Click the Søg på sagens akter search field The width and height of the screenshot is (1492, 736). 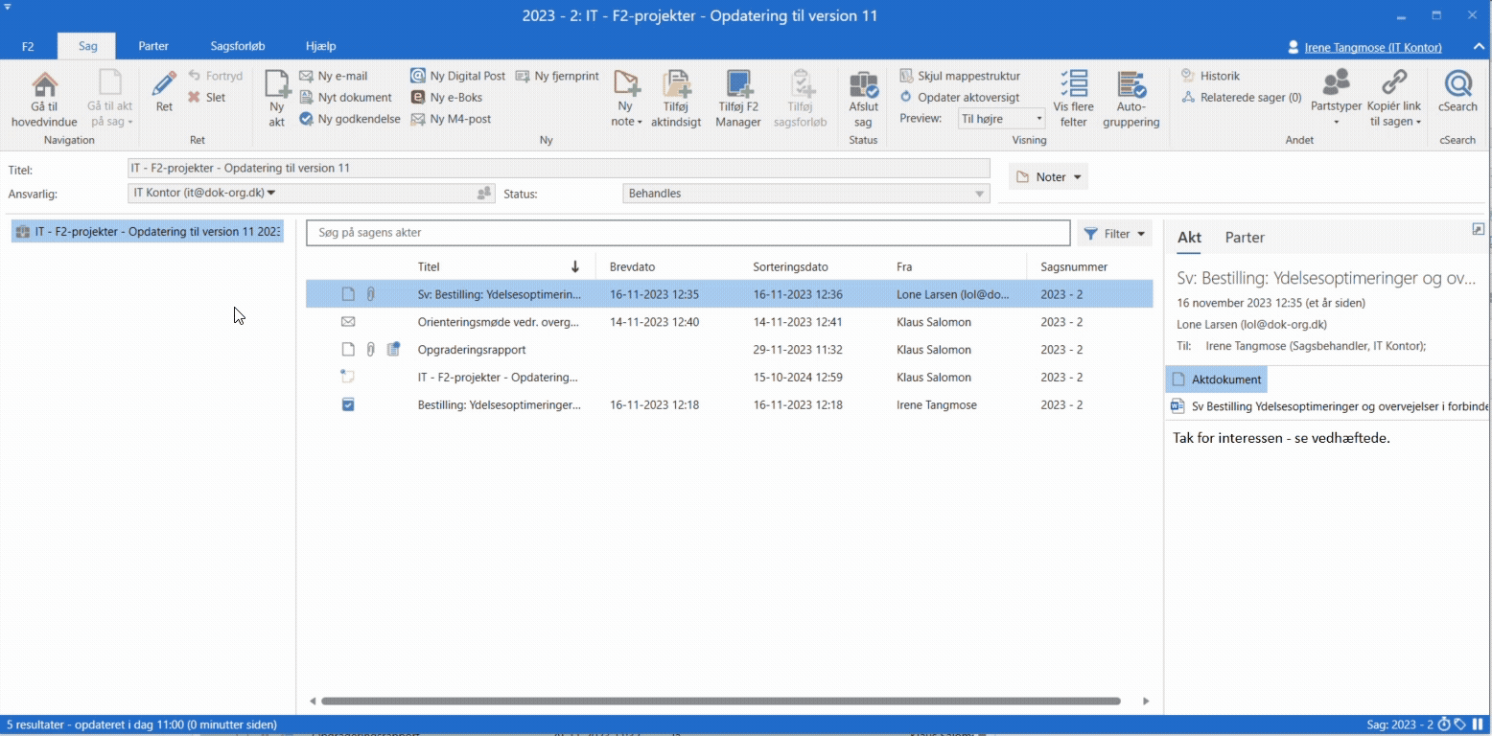coord(688,233)
